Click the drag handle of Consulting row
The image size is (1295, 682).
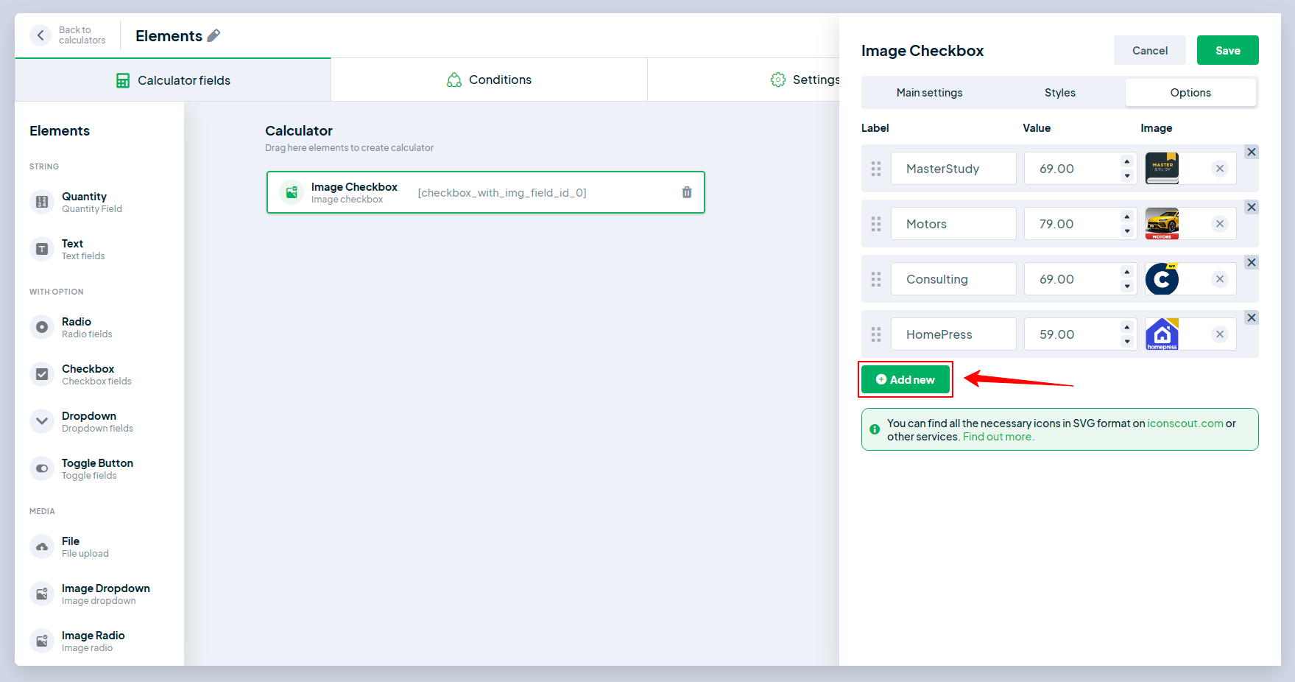(x=875, y=279)
